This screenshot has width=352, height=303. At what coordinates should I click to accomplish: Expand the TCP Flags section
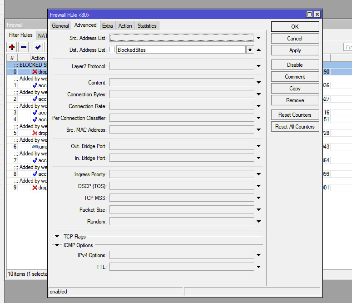point(57,237)
